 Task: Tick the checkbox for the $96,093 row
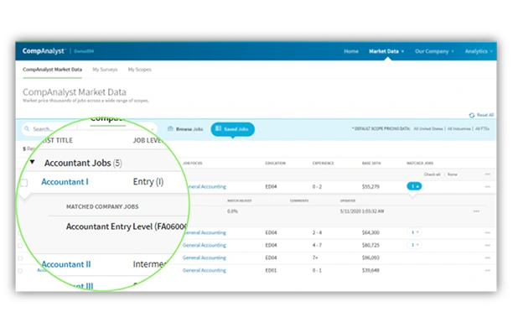tap(20, 258)
